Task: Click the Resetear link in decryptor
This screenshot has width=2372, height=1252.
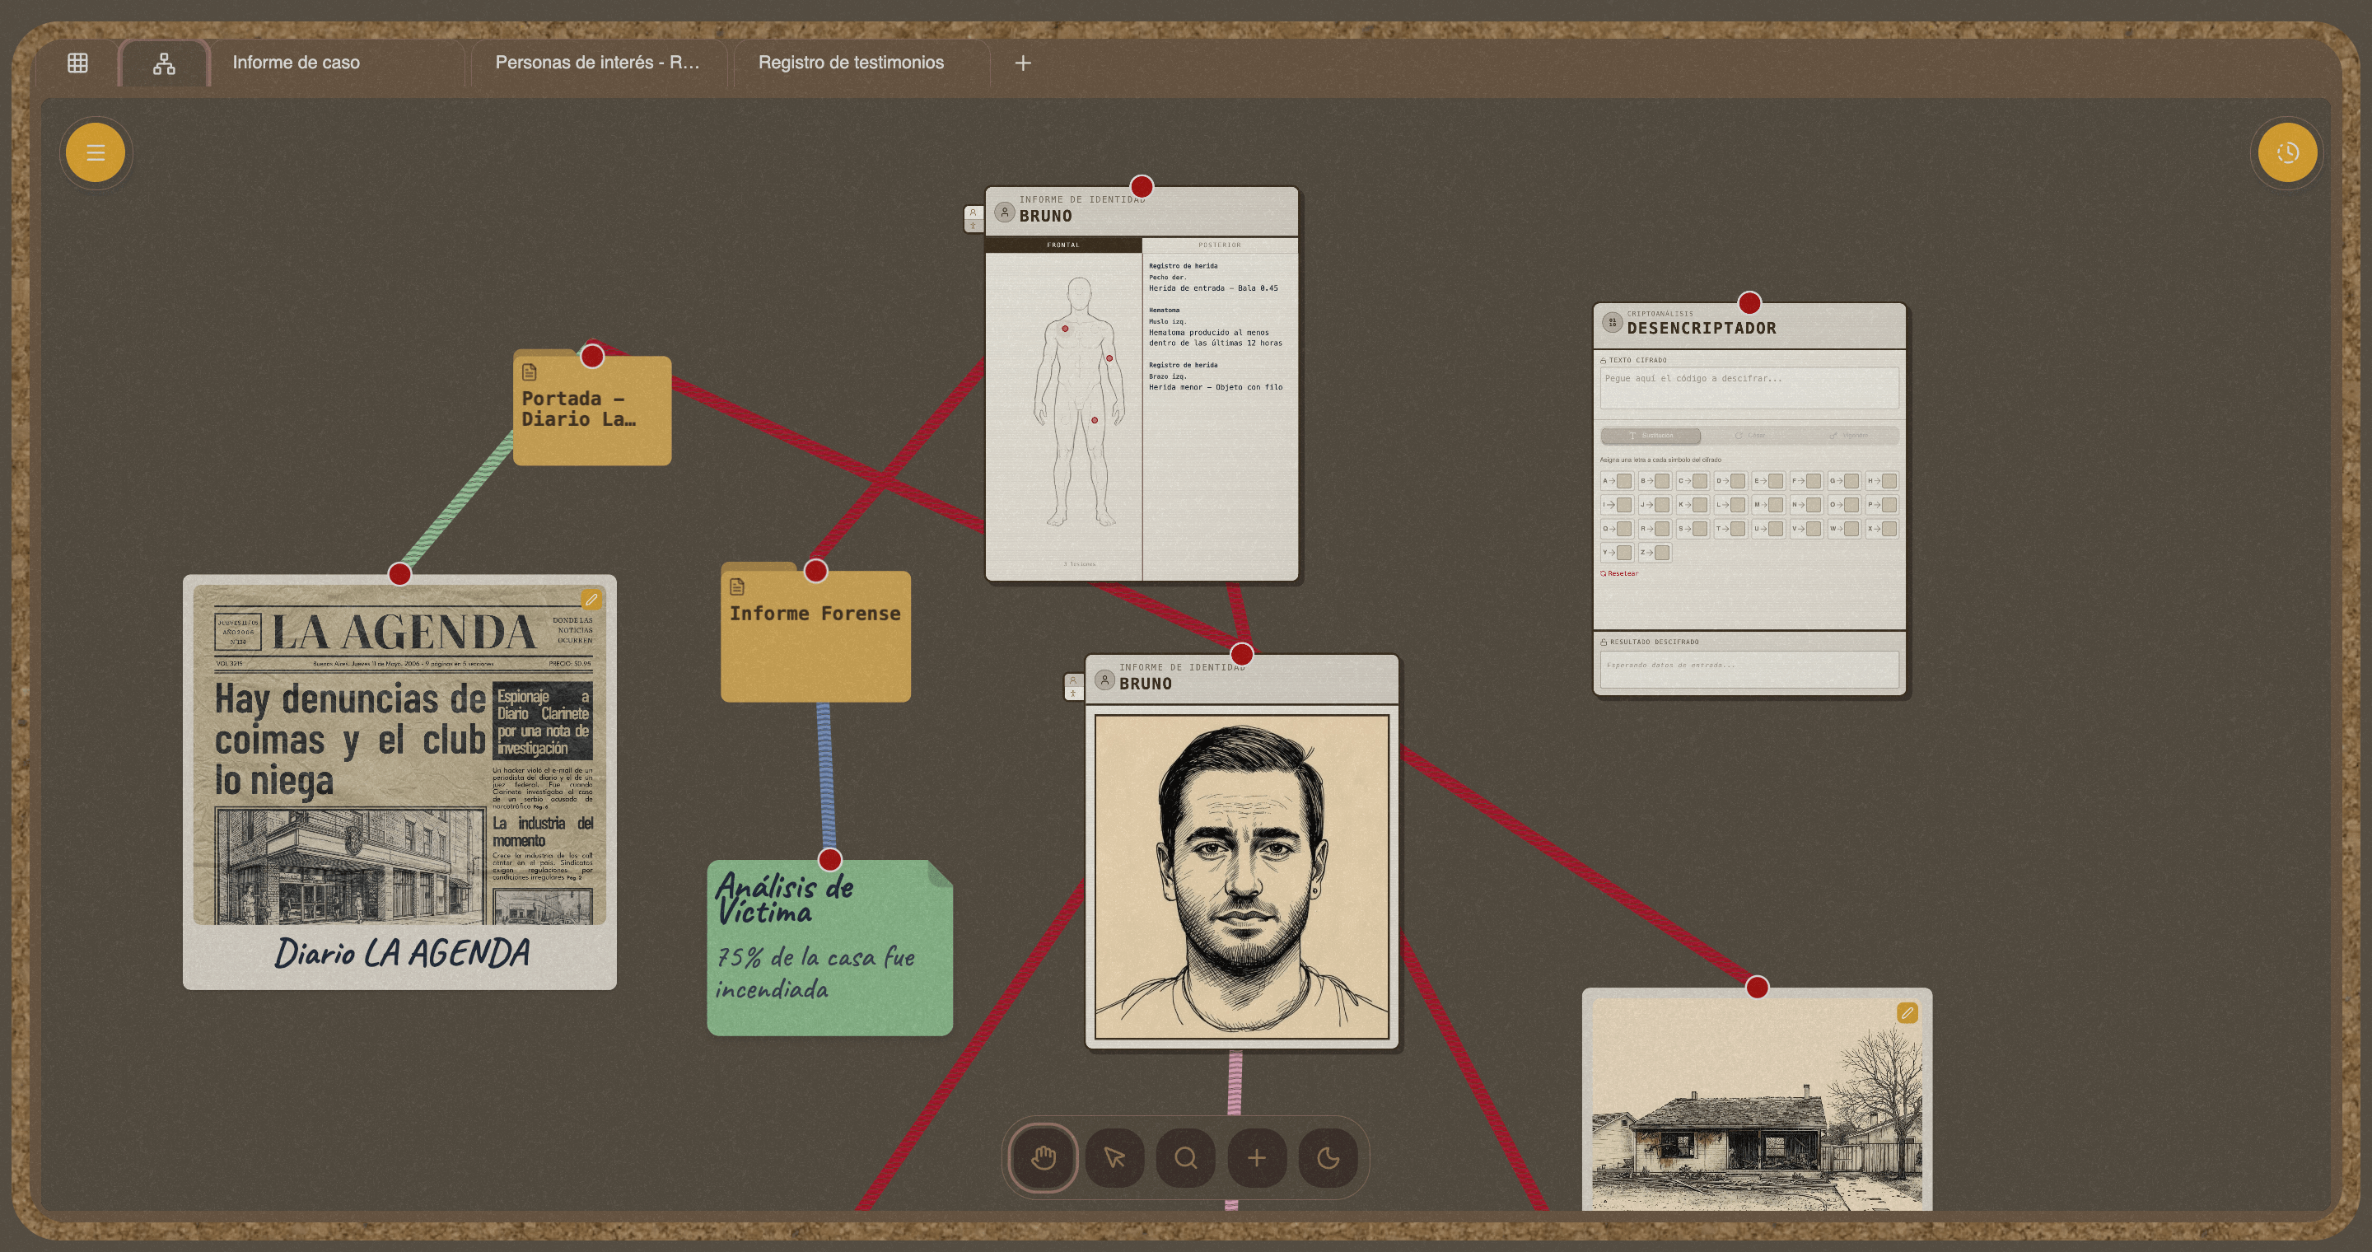Action: (x=1620, y=573)
